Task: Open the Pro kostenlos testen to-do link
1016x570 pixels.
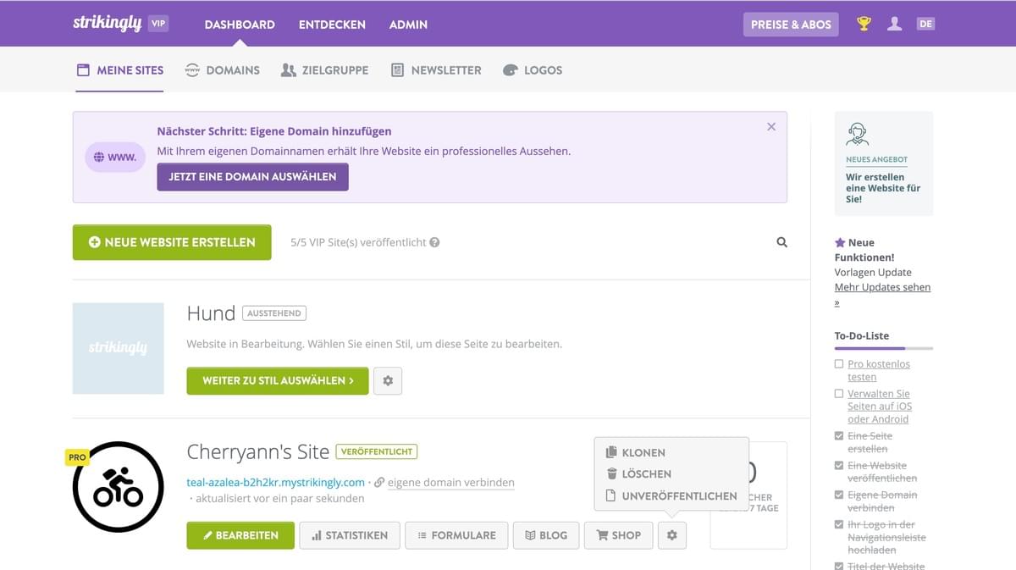Action: 879,370
